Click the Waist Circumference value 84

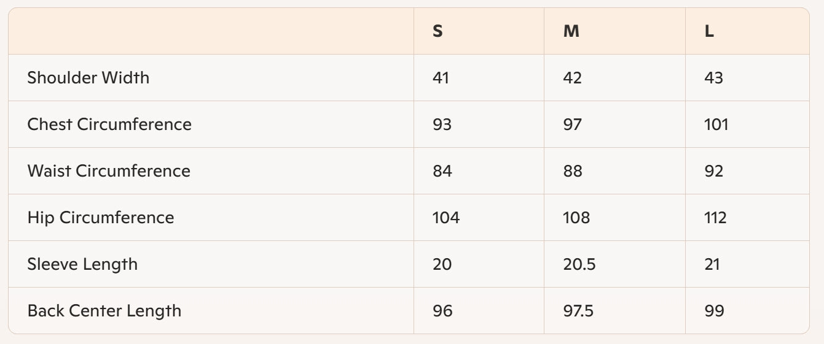coord(442,171)
